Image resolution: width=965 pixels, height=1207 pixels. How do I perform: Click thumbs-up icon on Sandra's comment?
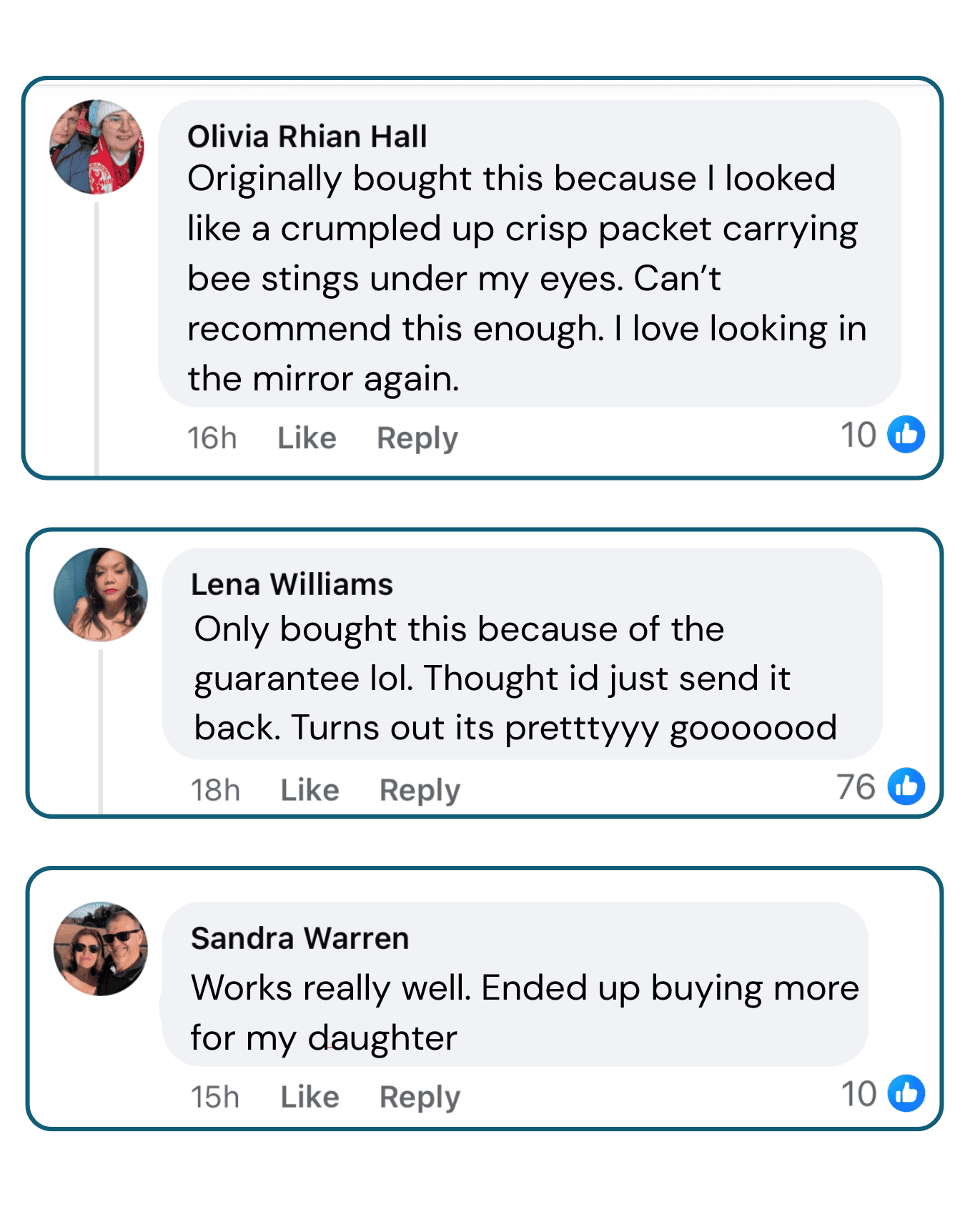click(x=906, y=1093)
